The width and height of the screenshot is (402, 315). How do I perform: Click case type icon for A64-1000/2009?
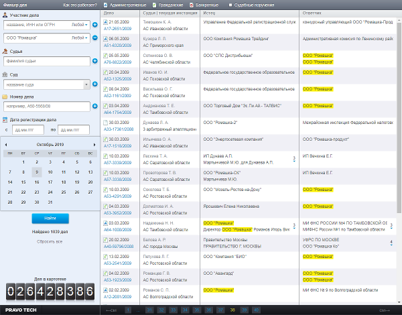105,223
